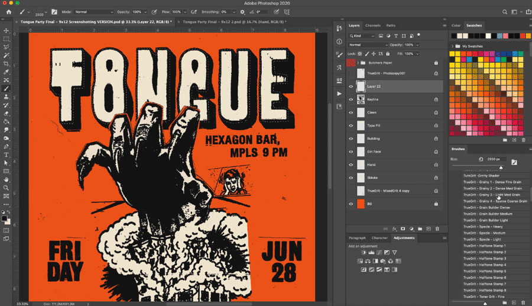
Task: Pick the Eyedropper tool
Action: (7, 72)
